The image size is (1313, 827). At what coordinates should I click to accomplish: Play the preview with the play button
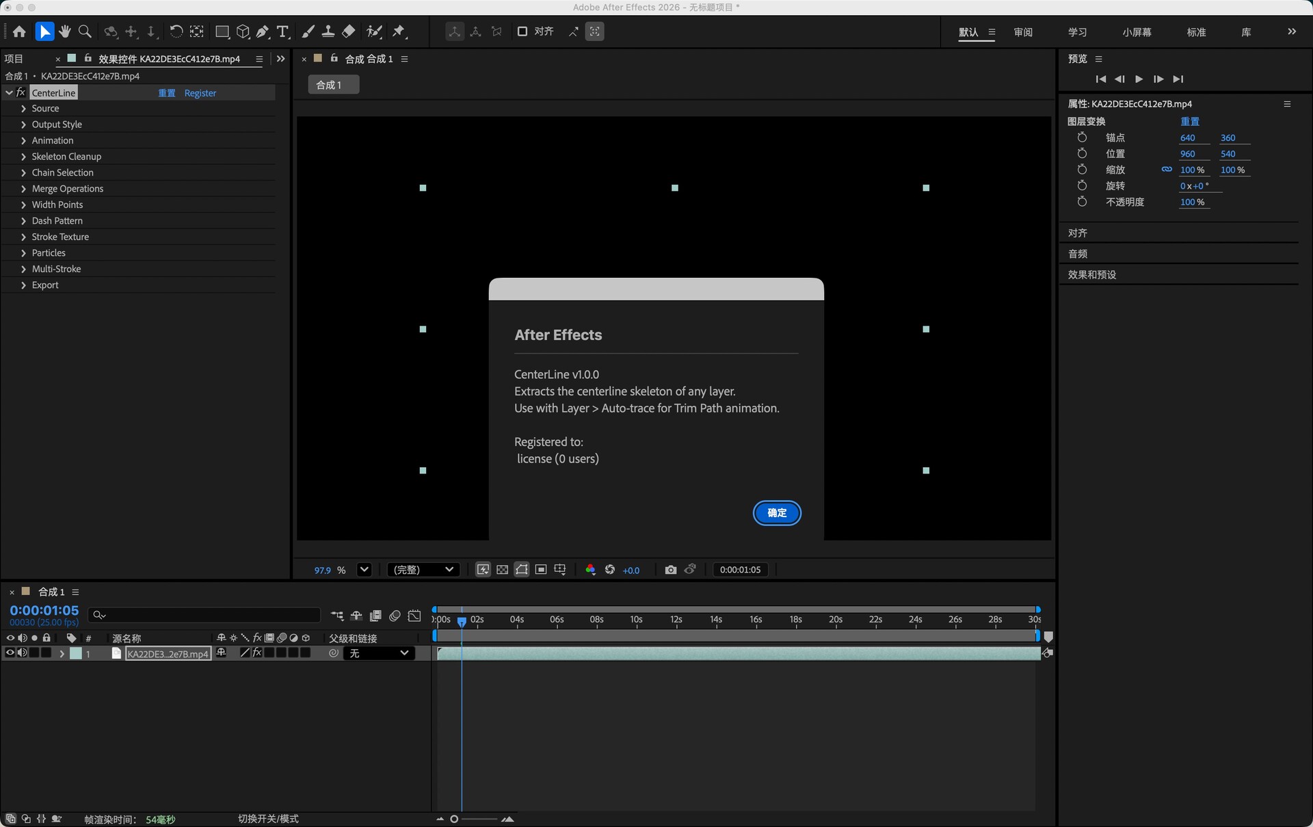pyautogui.click(x=1139, y=79)
